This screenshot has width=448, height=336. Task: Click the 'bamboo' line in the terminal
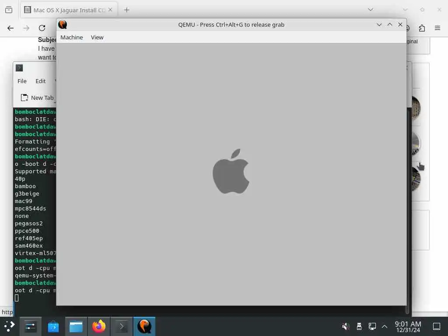(25, 186)
